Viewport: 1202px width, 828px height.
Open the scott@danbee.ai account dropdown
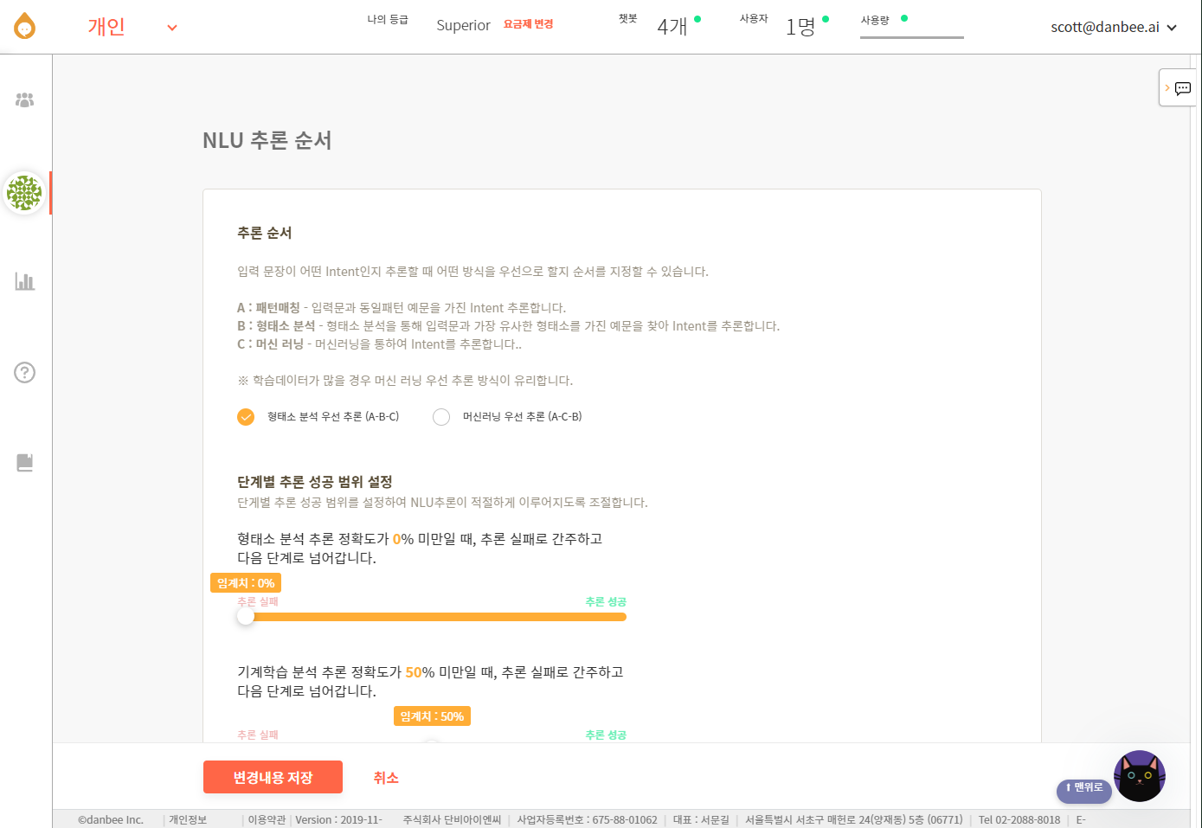click(1114, 27)
